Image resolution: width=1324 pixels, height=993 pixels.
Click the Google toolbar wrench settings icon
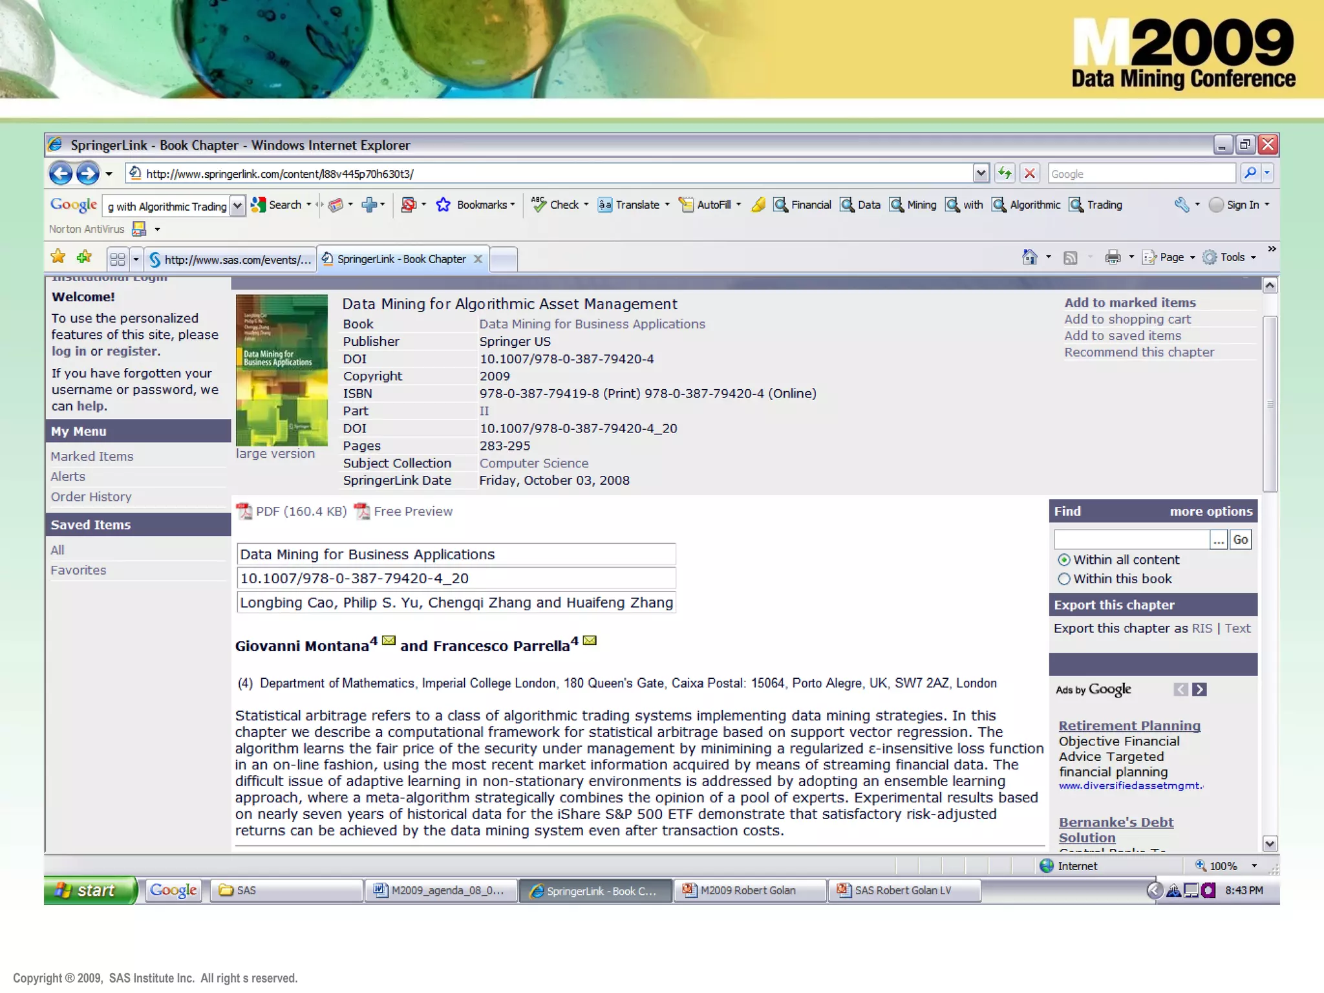coord(1182,205)
